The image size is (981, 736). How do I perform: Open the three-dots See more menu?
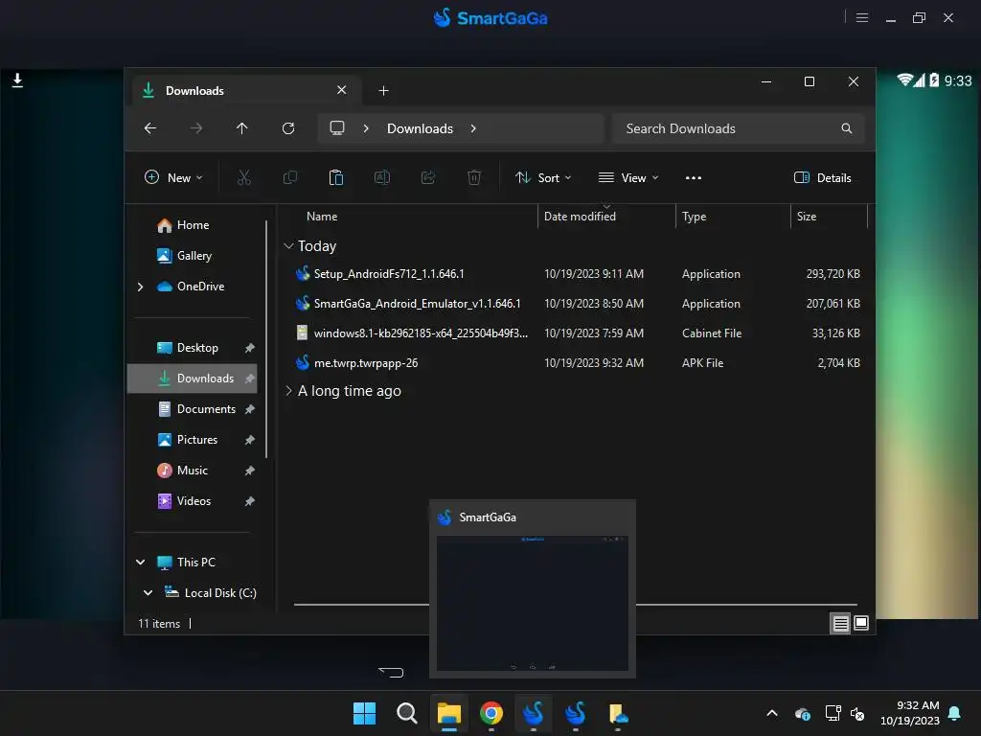[x=694, y=177]
